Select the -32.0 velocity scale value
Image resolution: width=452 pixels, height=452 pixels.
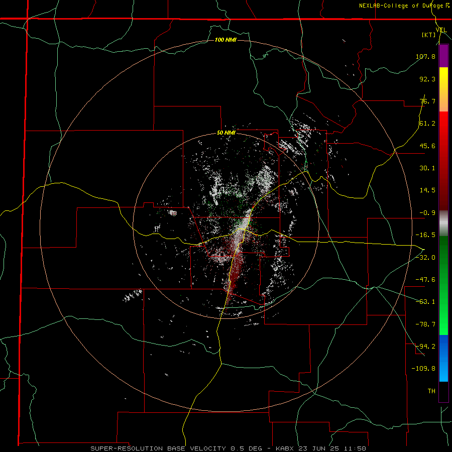(x=425, y=258)
